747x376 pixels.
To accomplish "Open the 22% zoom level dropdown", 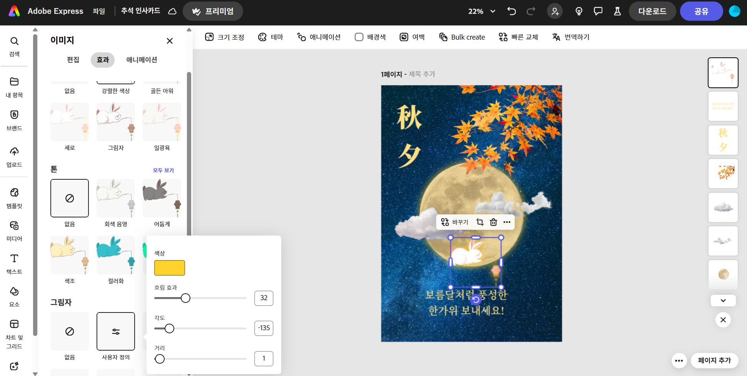I will tap(482, 11).
